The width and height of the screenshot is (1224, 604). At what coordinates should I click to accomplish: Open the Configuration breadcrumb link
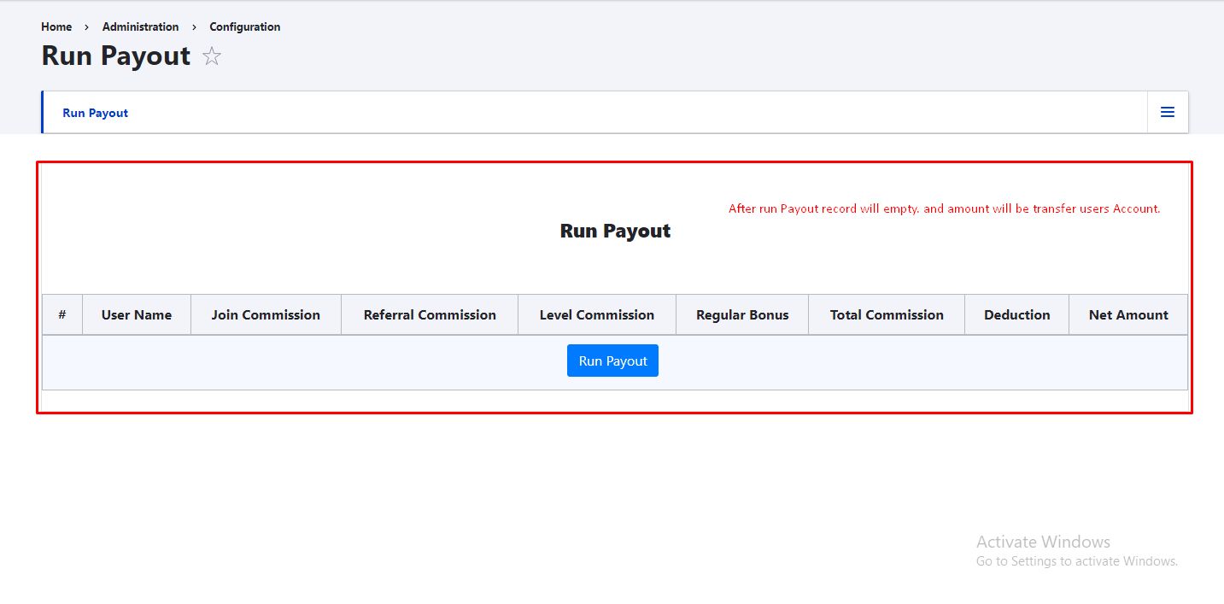(245, 26)
